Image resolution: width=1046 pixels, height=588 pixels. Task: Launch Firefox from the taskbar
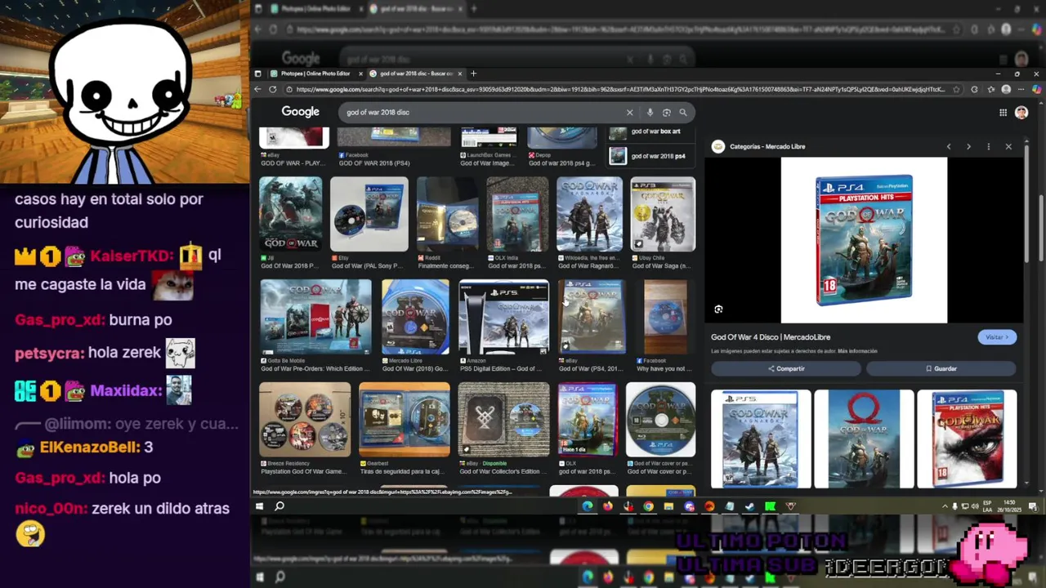point(608,506)
